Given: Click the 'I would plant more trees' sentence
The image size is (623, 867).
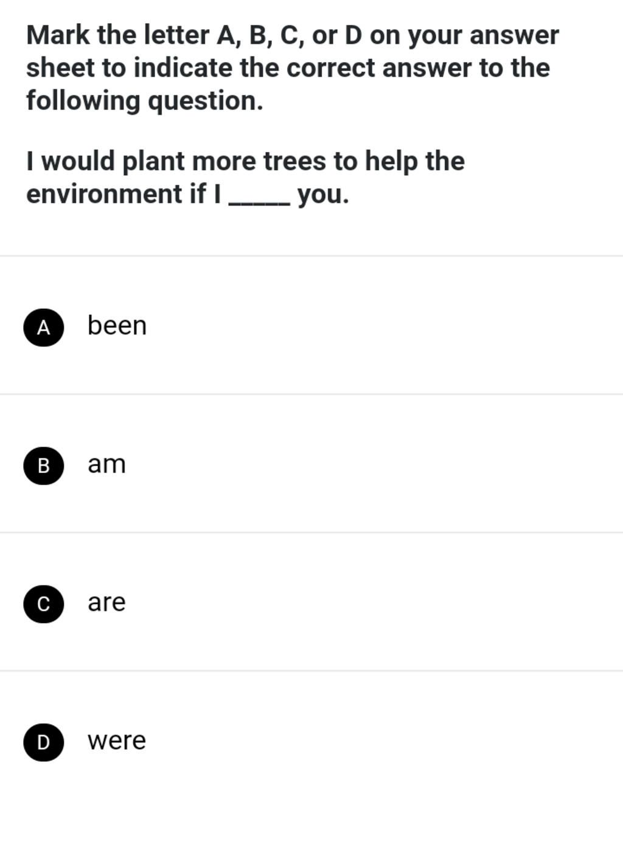Looking at the screenshot, I should (x=245, y=178).
